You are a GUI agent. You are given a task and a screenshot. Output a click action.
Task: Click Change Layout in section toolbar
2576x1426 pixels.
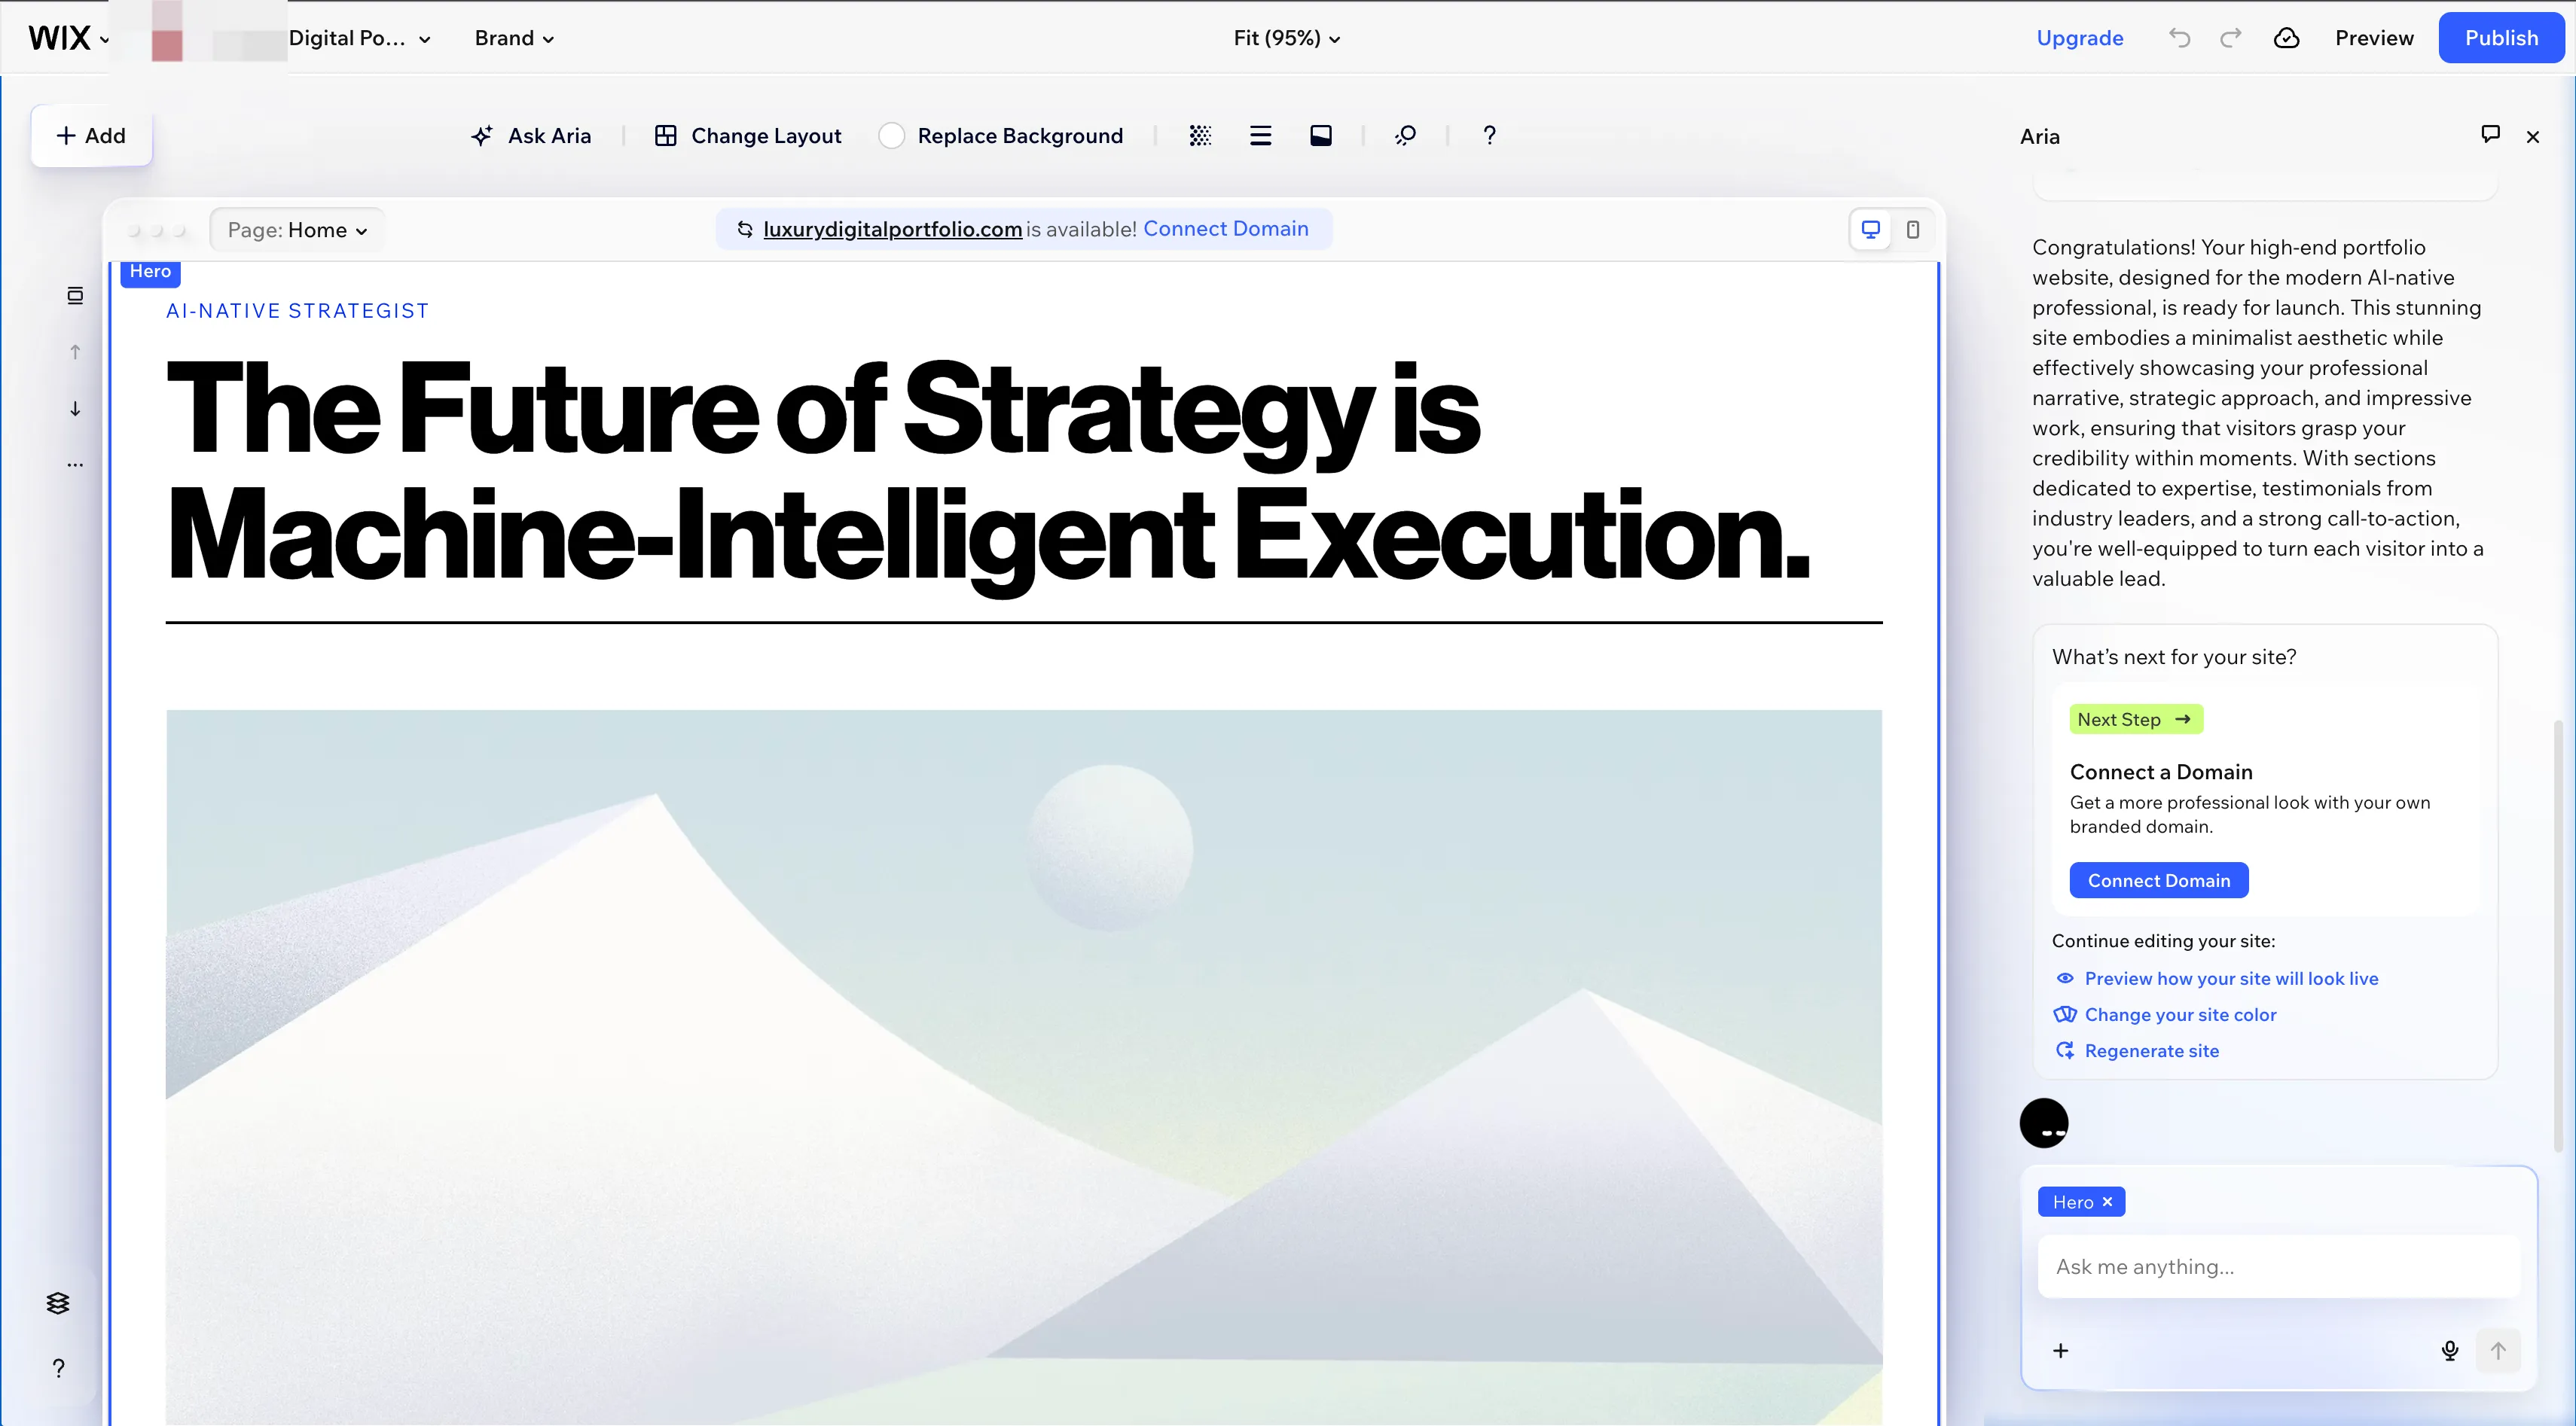pos(748,136)
